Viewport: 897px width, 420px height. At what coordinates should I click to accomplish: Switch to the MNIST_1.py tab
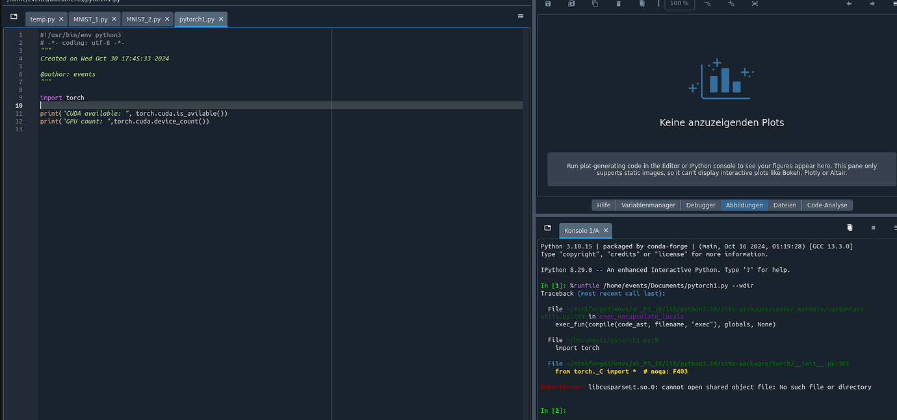90,20
